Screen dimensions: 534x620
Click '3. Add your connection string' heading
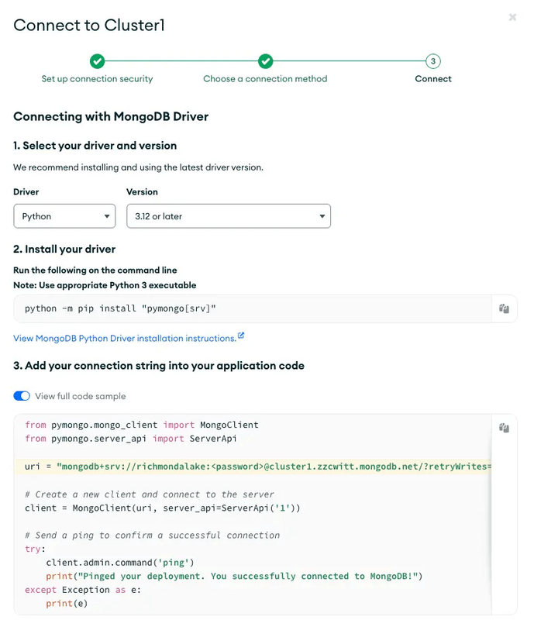tap(159, 366)
